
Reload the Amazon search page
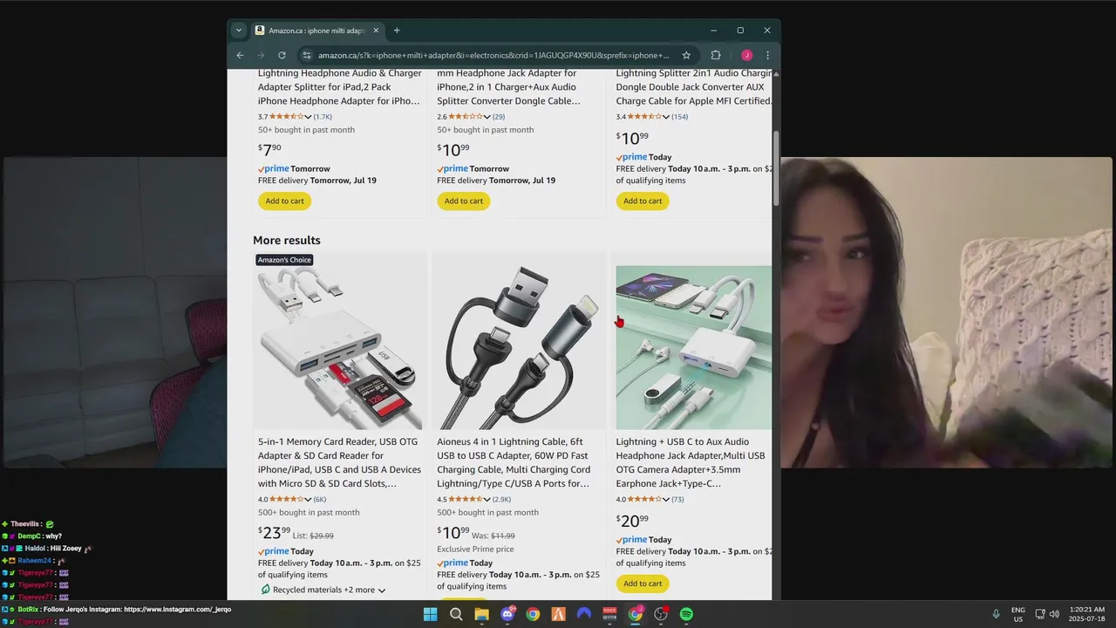tap(282, 55)
